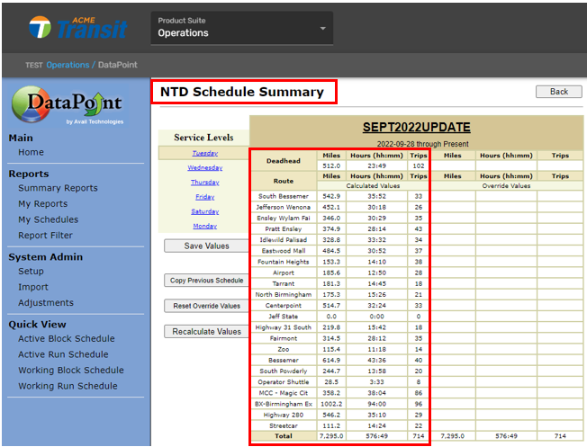Click the Idlewild Palisad route name
587x447 pixels.
pos(284,240)
